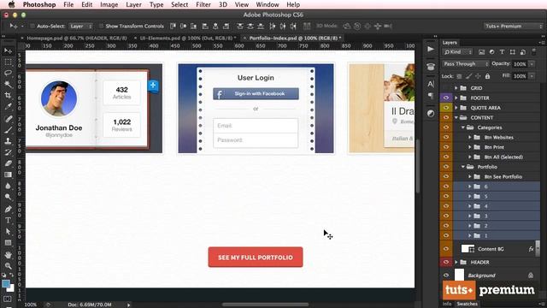Select the Blur tool
Screen dimensions: 547x308
tap(8, 186)
